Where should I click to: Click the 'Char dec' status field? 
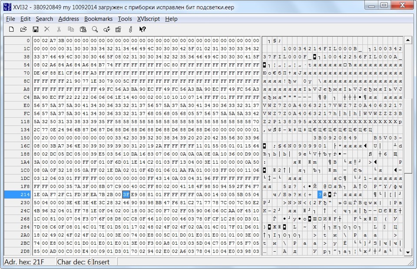tap(74, 262)
